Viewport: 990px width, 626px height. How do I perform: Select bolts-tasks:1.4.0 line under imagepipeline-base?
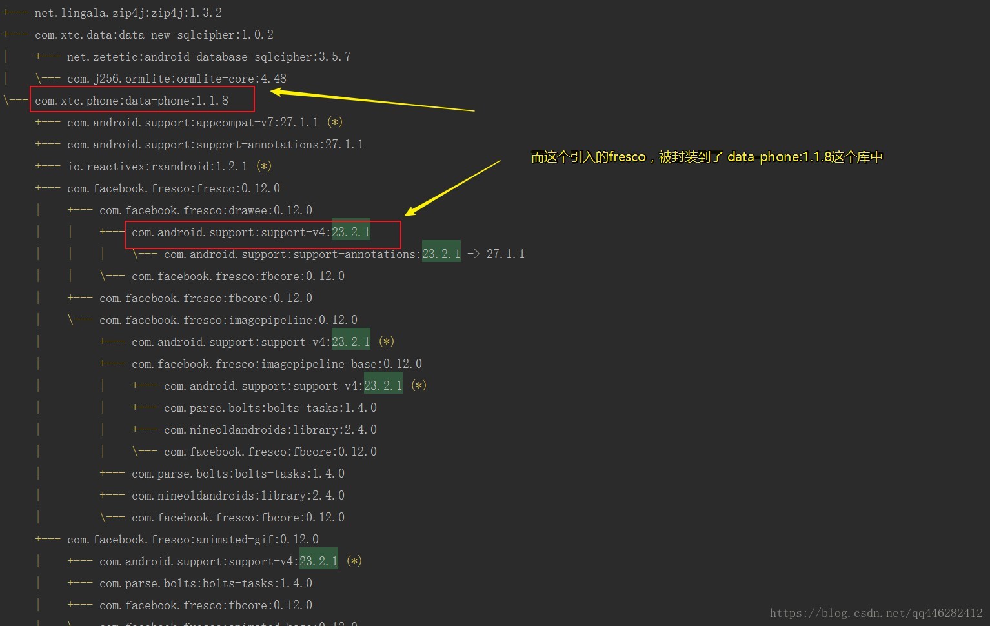click(x=270, y=408)
